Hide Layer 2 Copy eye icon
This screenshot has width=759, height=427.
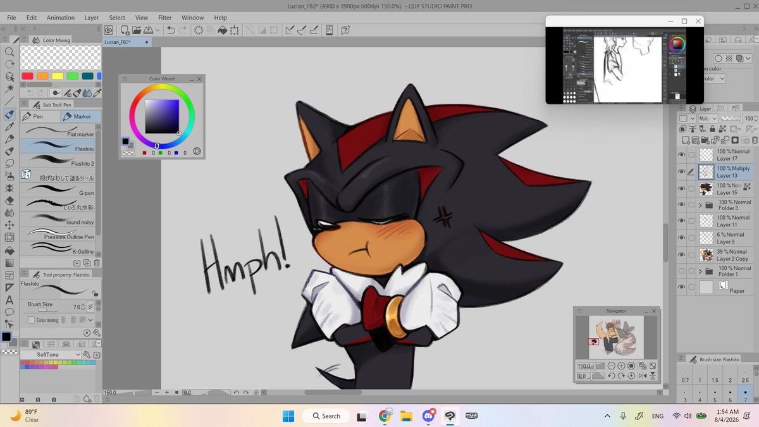click(682, 255)
